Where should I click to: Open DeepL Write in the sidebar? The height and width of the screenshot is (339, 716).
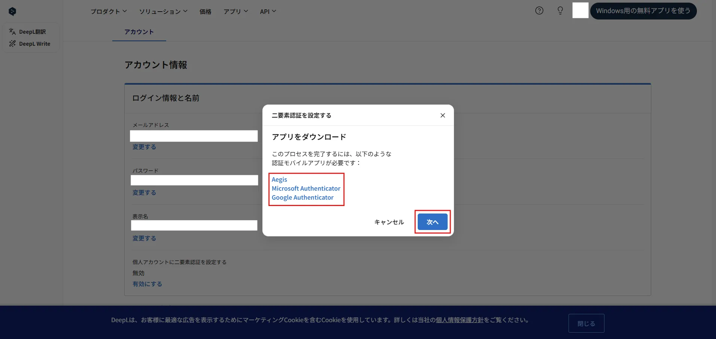[x=30, y=44]
